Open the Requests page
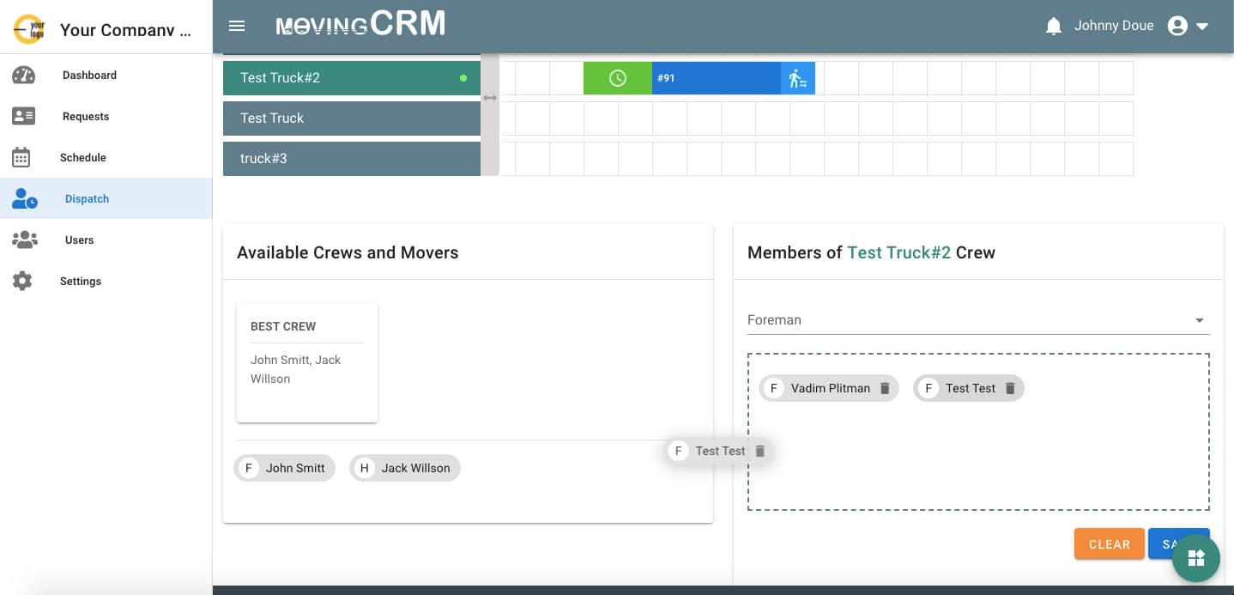This screenshot has height=595, width=1234. (x=86, y=117)
